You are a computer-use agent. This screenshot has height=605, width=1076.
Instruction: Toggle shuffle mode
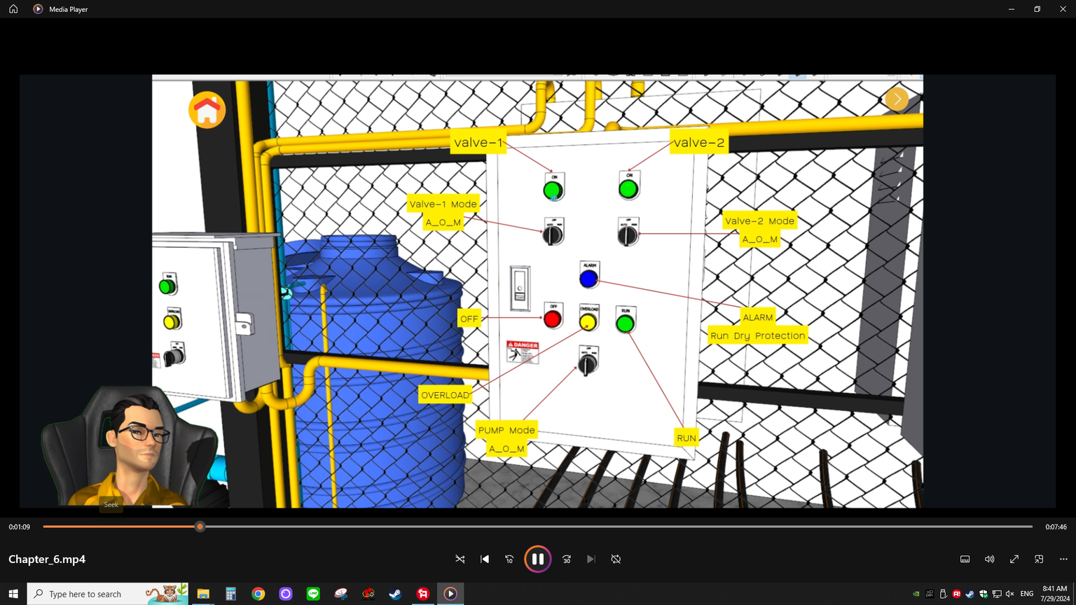click(x=460, y=559)
